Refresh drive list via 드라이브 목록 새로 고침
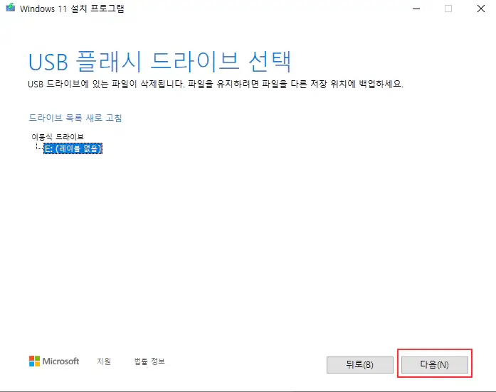Screen dimensions: 496x392 point(75,118)
